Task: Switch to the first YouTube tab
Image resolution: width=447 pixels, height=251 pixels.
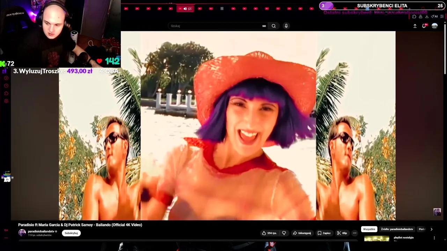Action: coord(126,8)
